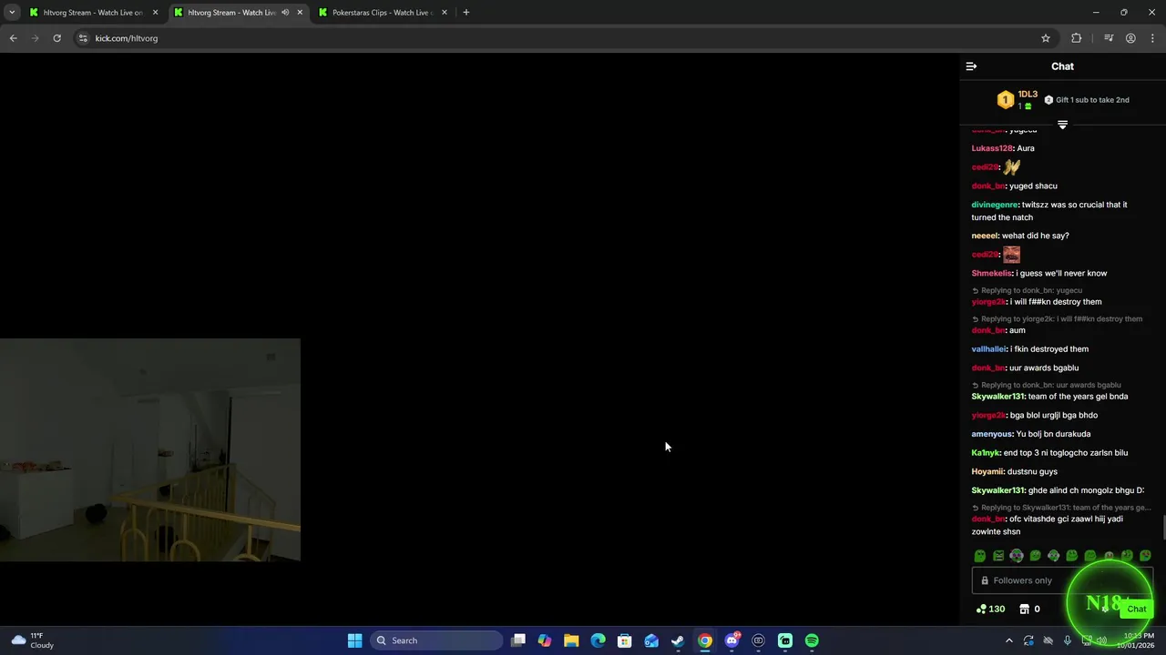Click username Shmekelis in chat
Image resolution: width=1166 pixels, height=655 pixels.
[x=992, y=273]
